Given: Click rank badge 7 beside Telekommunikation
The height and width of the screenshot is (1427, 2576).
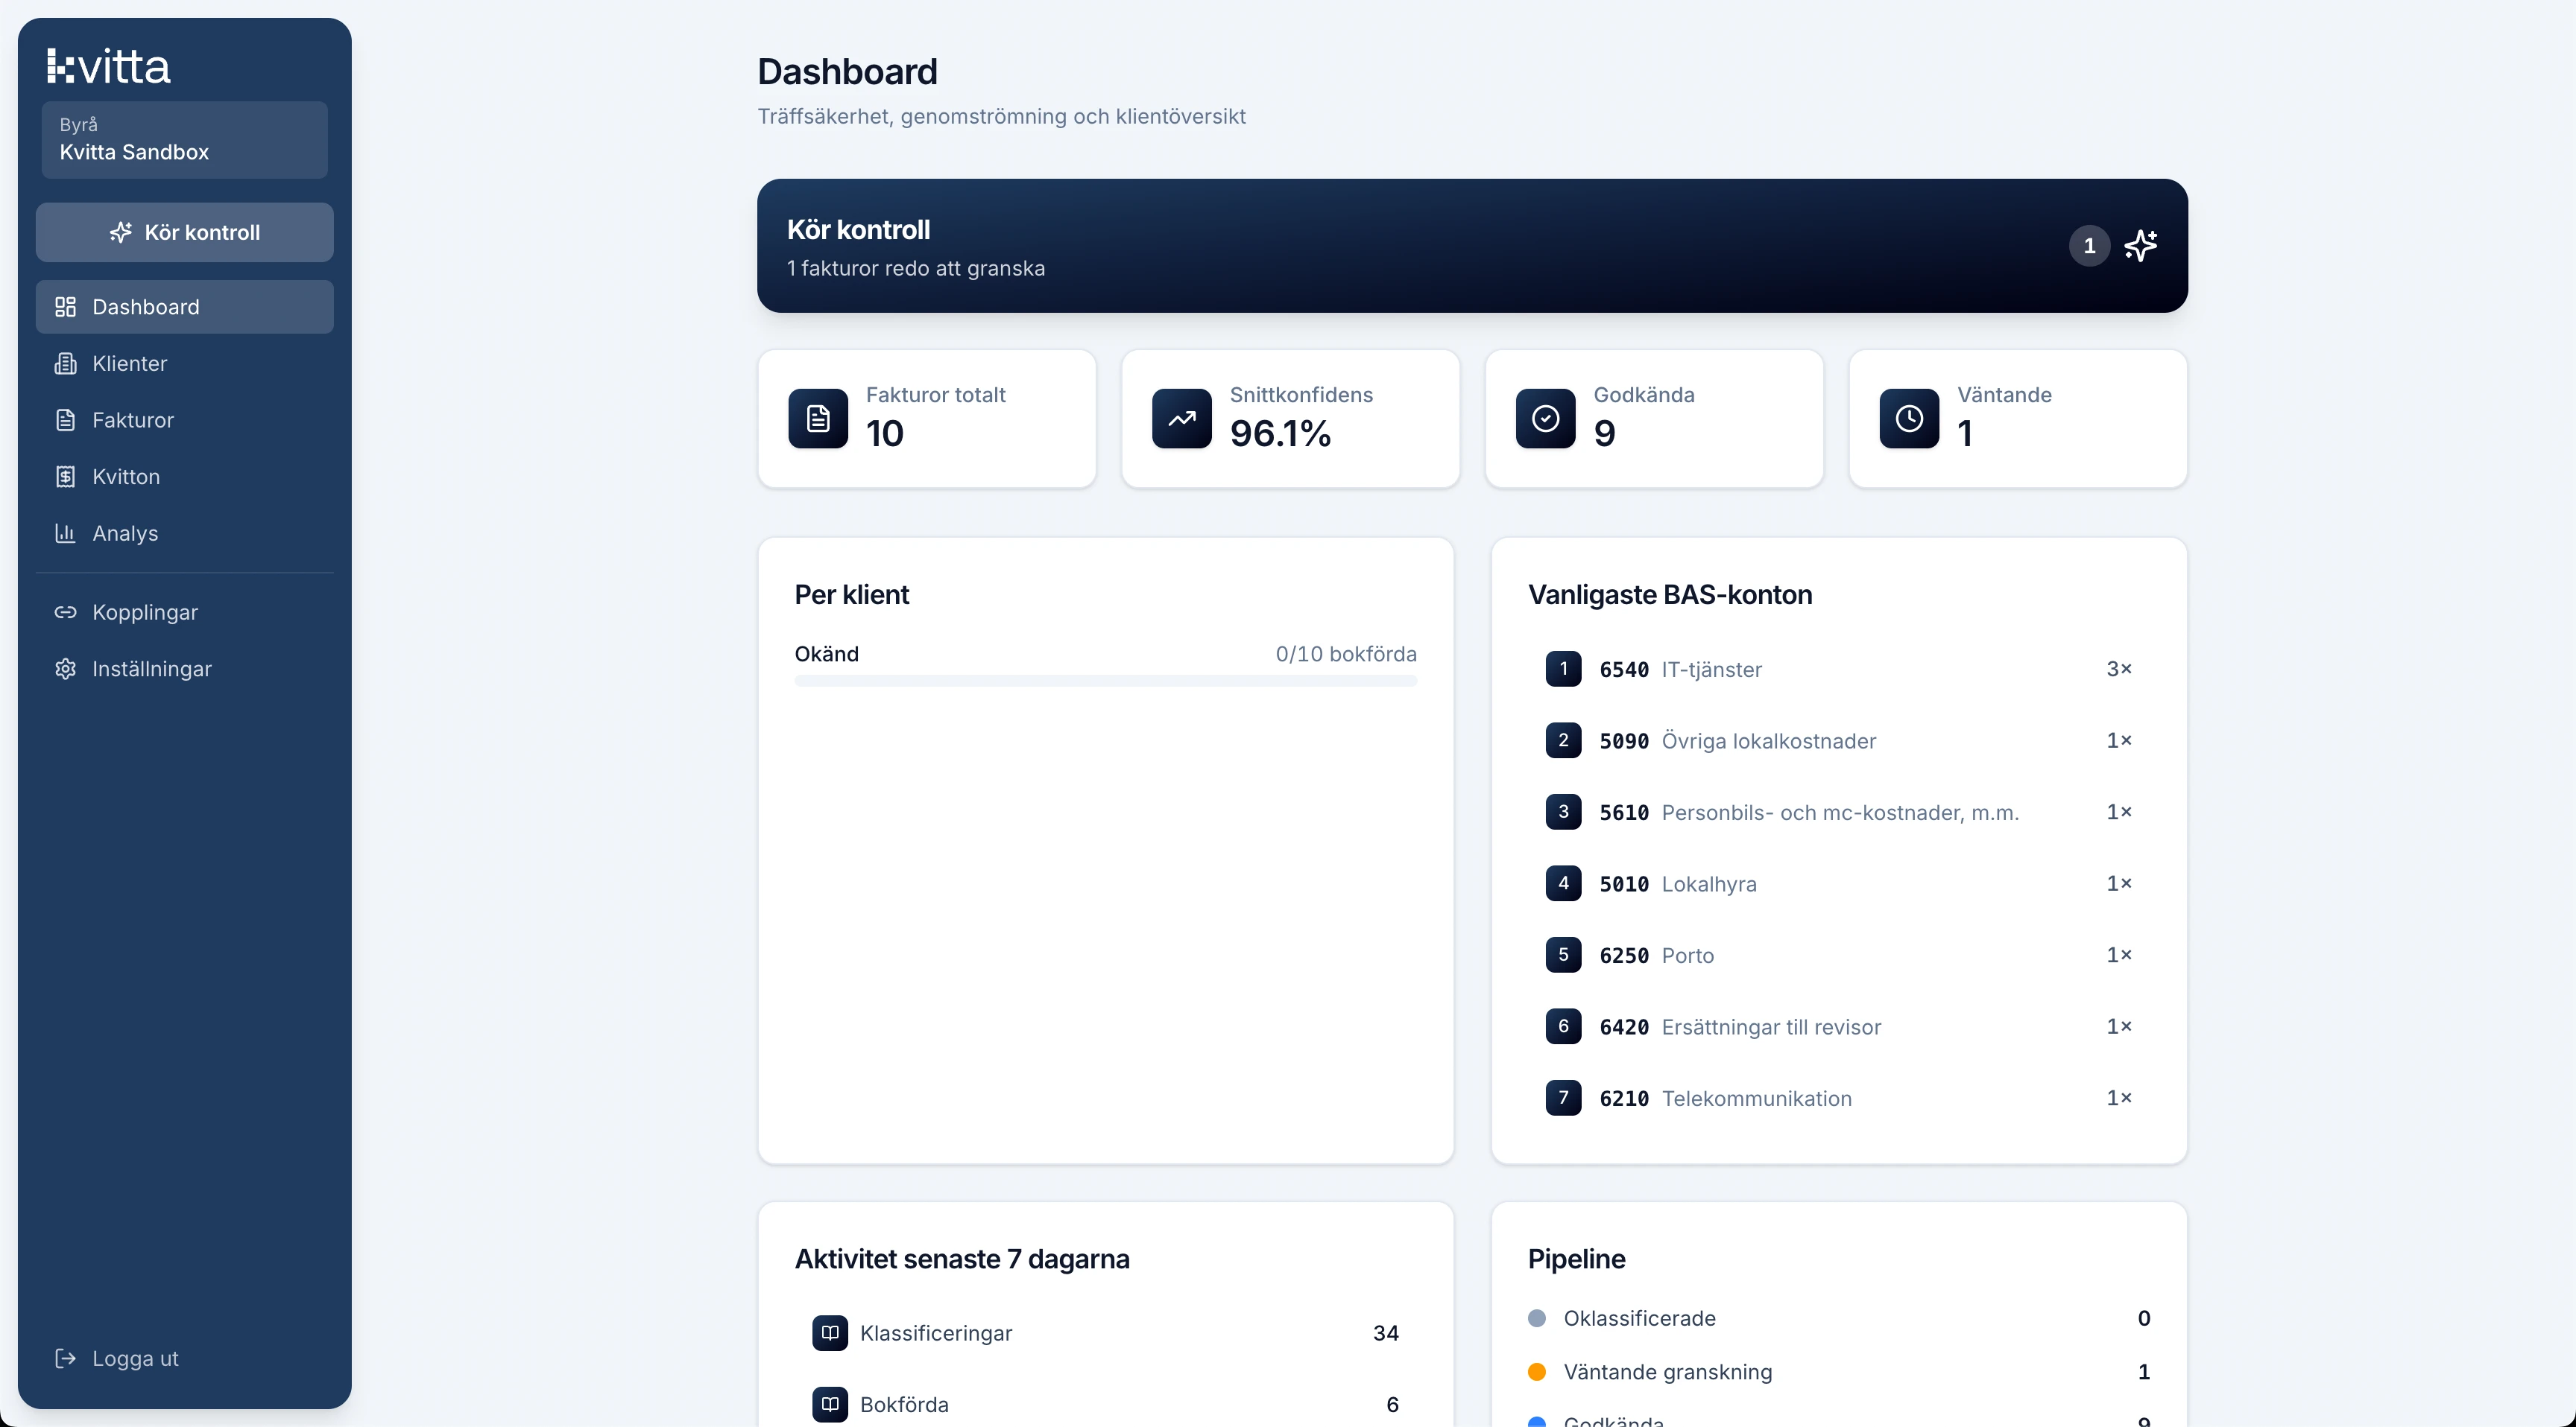Looking at the screenshot, I should coord(1564,1097).
